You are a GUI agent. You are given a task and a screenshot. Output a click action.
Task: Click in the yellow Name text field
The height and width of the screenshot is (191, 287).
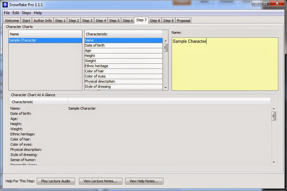[x=225, y=64]
